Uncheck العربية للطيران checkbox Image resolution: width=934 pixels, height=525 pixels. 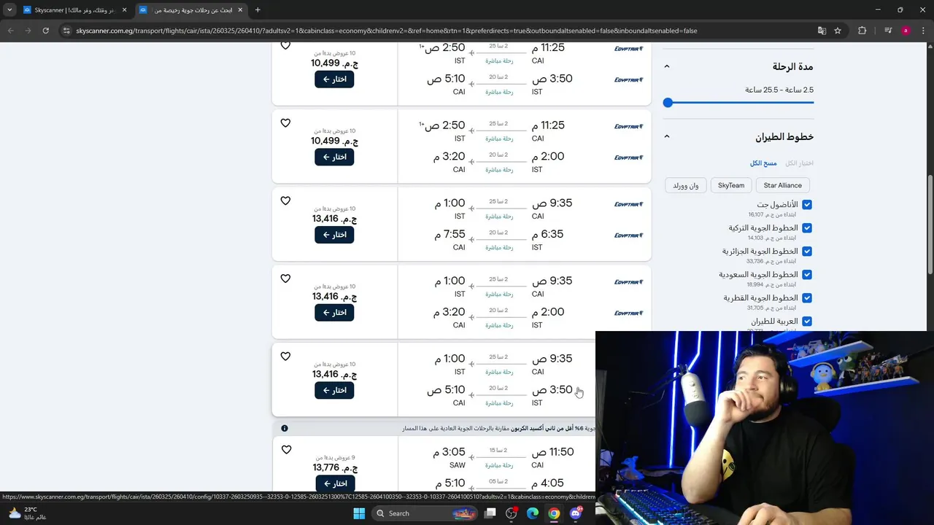[x=807, y=322]
